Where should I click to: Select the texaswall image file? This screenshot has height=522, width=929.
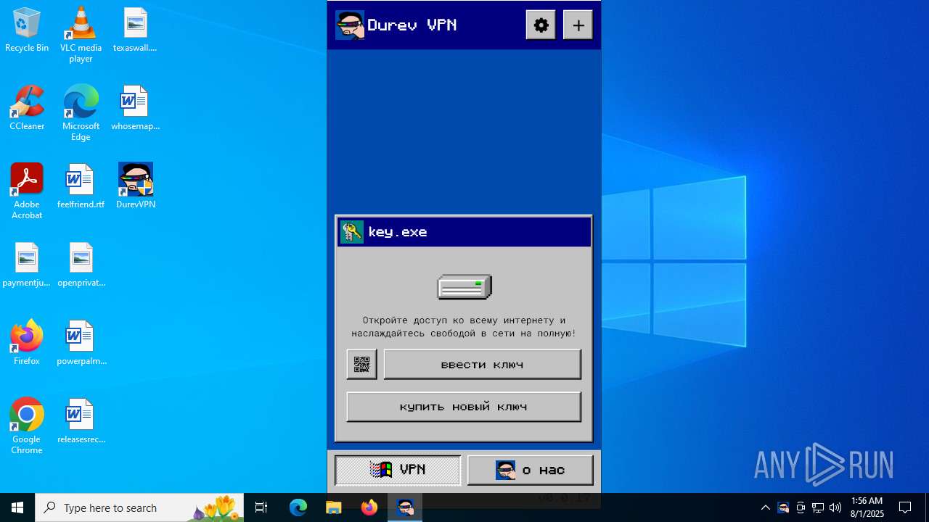pyautogui.click(x=135, y=30)
